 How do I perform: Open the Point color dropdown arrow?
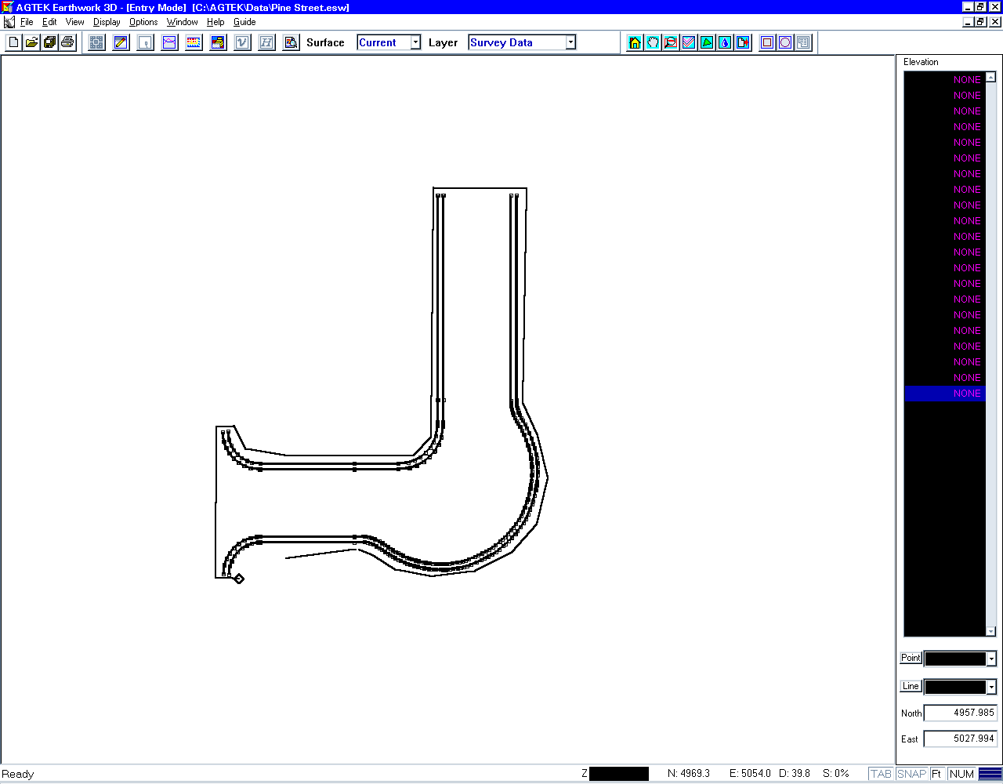(991, 659)
